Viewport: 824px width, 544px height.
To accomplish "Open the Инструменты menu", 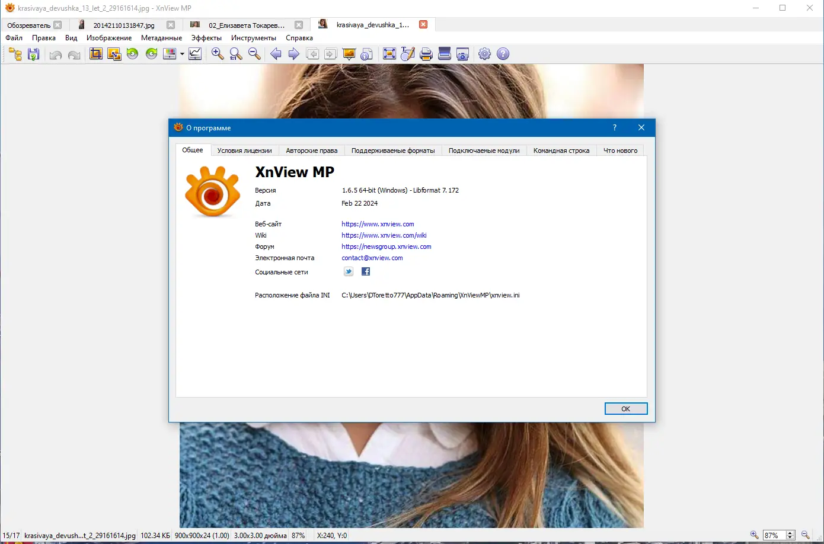I will click(254, 38).
